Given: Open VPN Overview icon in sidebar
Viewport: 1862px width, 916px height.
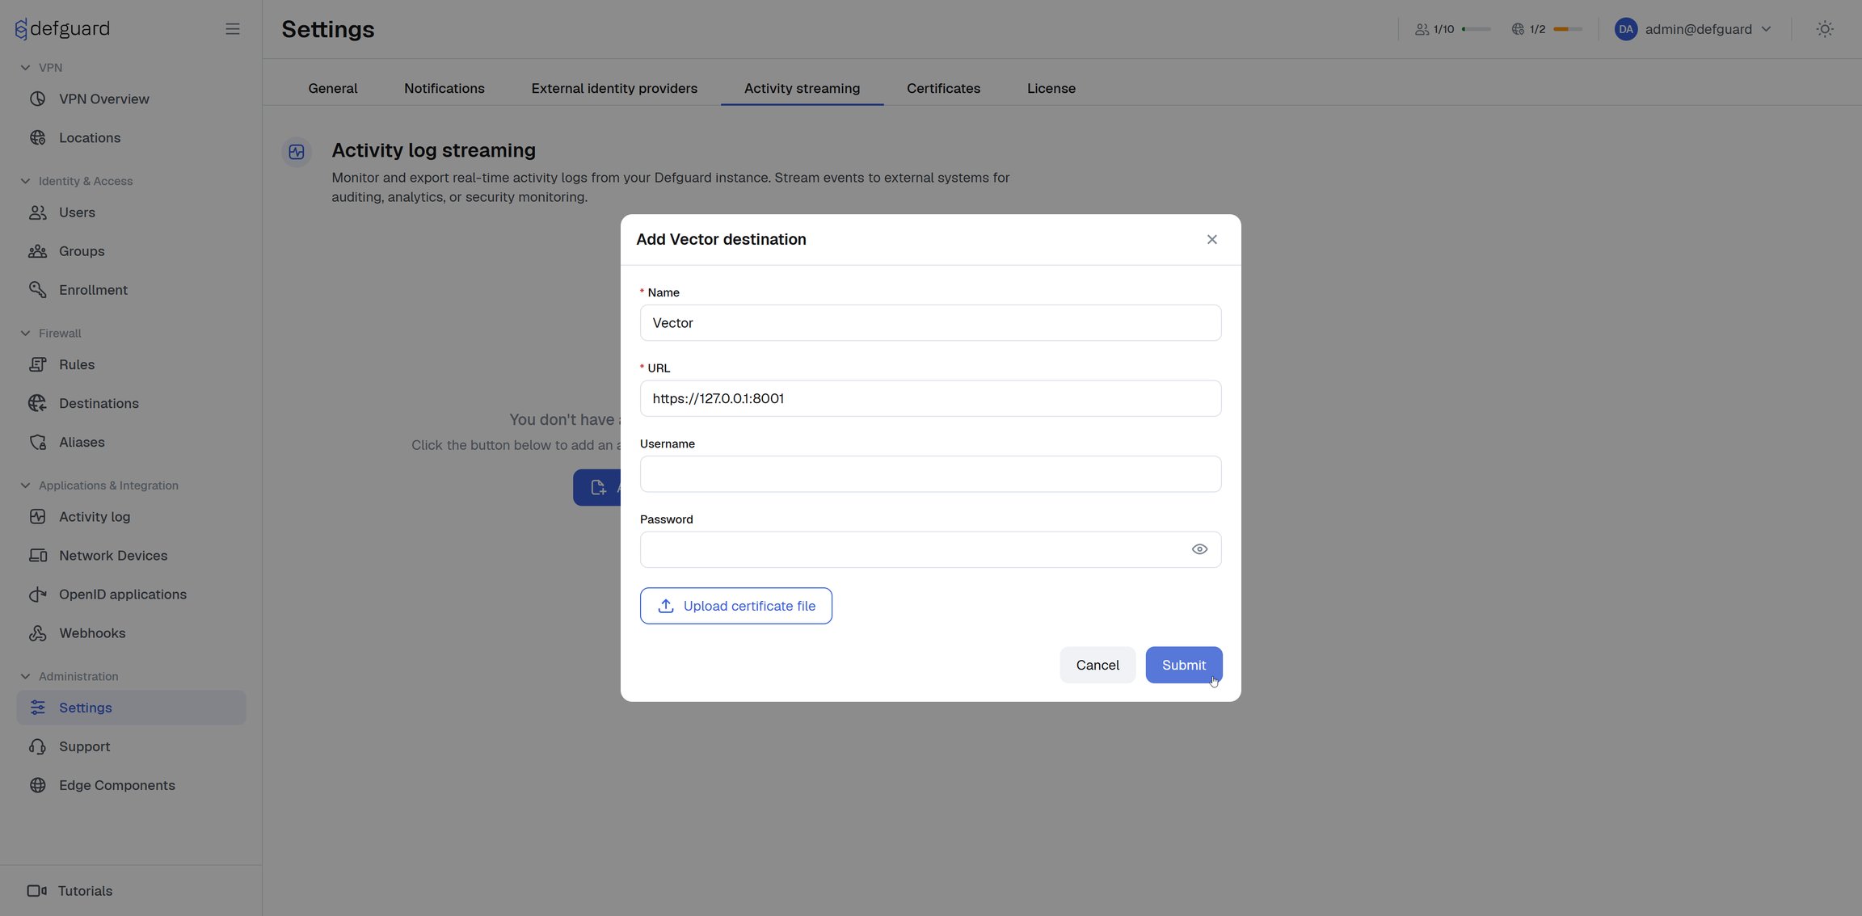Looking at the screenshot, I should click(37, 99).
